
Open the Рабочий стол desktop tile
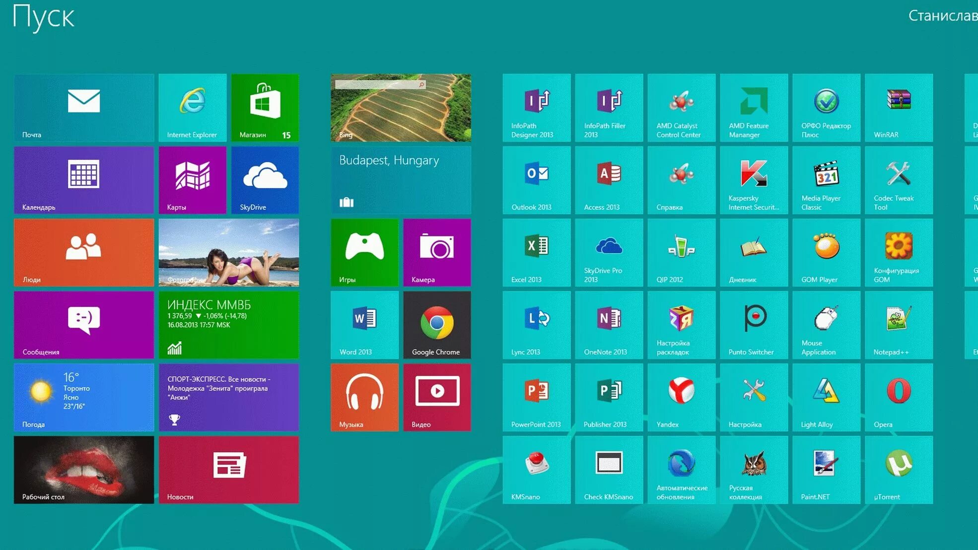84,470
